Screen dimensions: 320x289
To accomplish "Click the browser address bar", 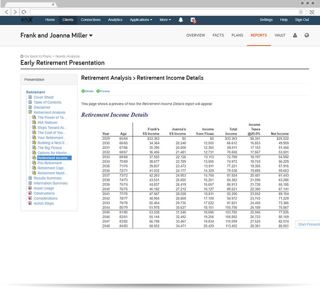I will (x=168, y=12).
